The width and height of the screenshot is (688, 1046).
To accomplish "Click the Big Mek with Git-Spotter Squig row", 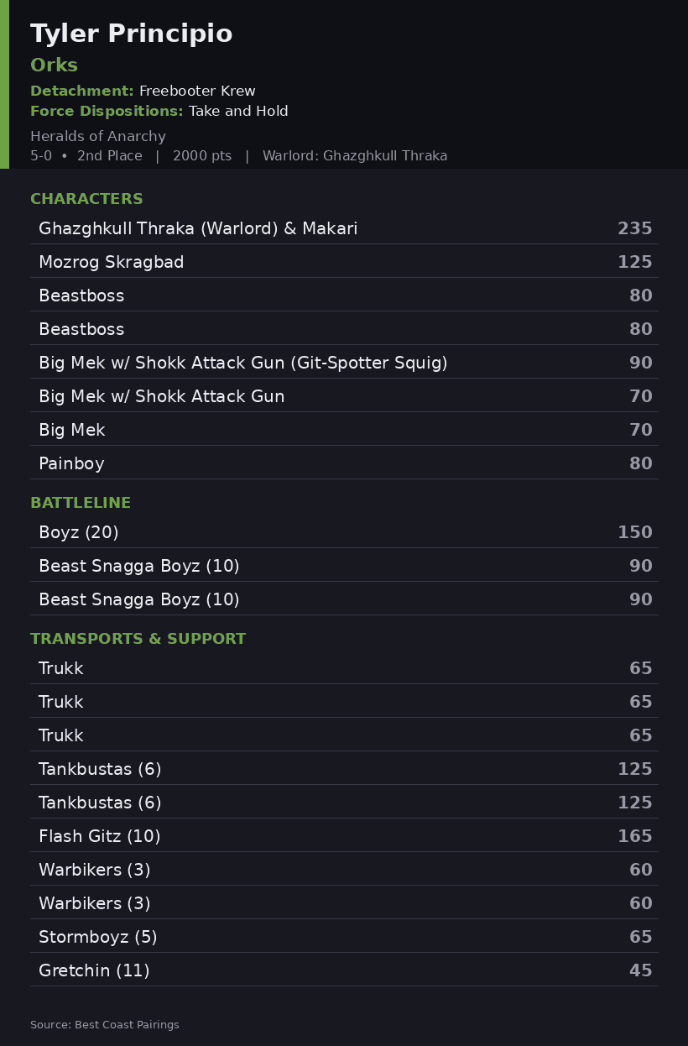I will pos(344,362).
